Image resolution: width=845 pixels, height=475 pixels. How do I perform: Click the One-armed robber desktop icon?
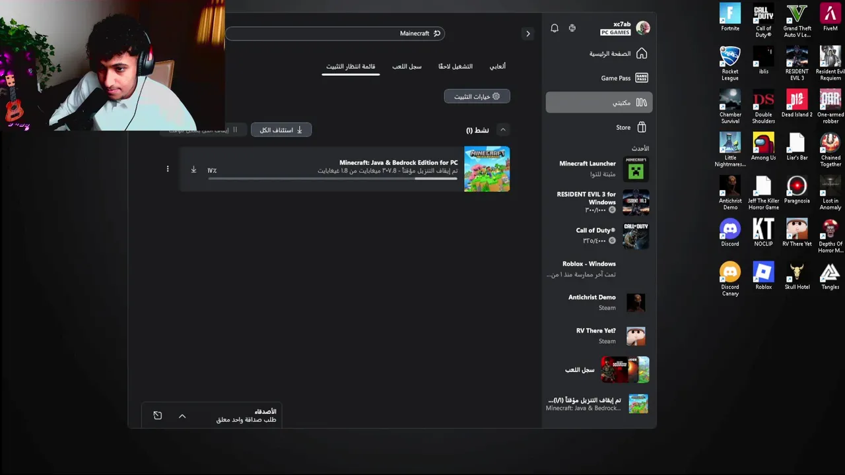pyautogui.click(x=830, y=106)
